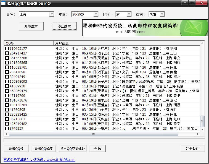
Task: Minimize the 猫神QQ用户搜索器 window
Action: tap(185, 3)
